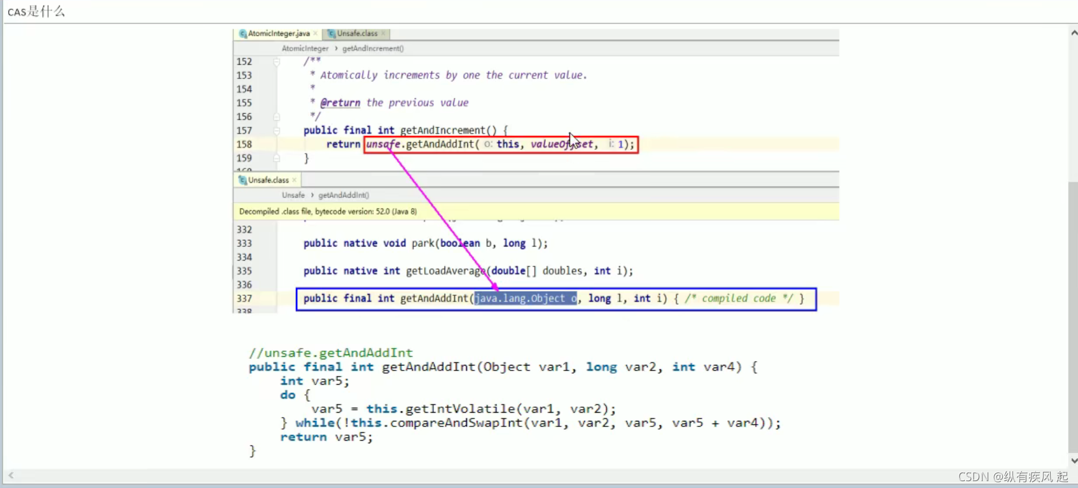
Task: Click the valueOffset argument at line 158
Action: click(x=561, y=144)
